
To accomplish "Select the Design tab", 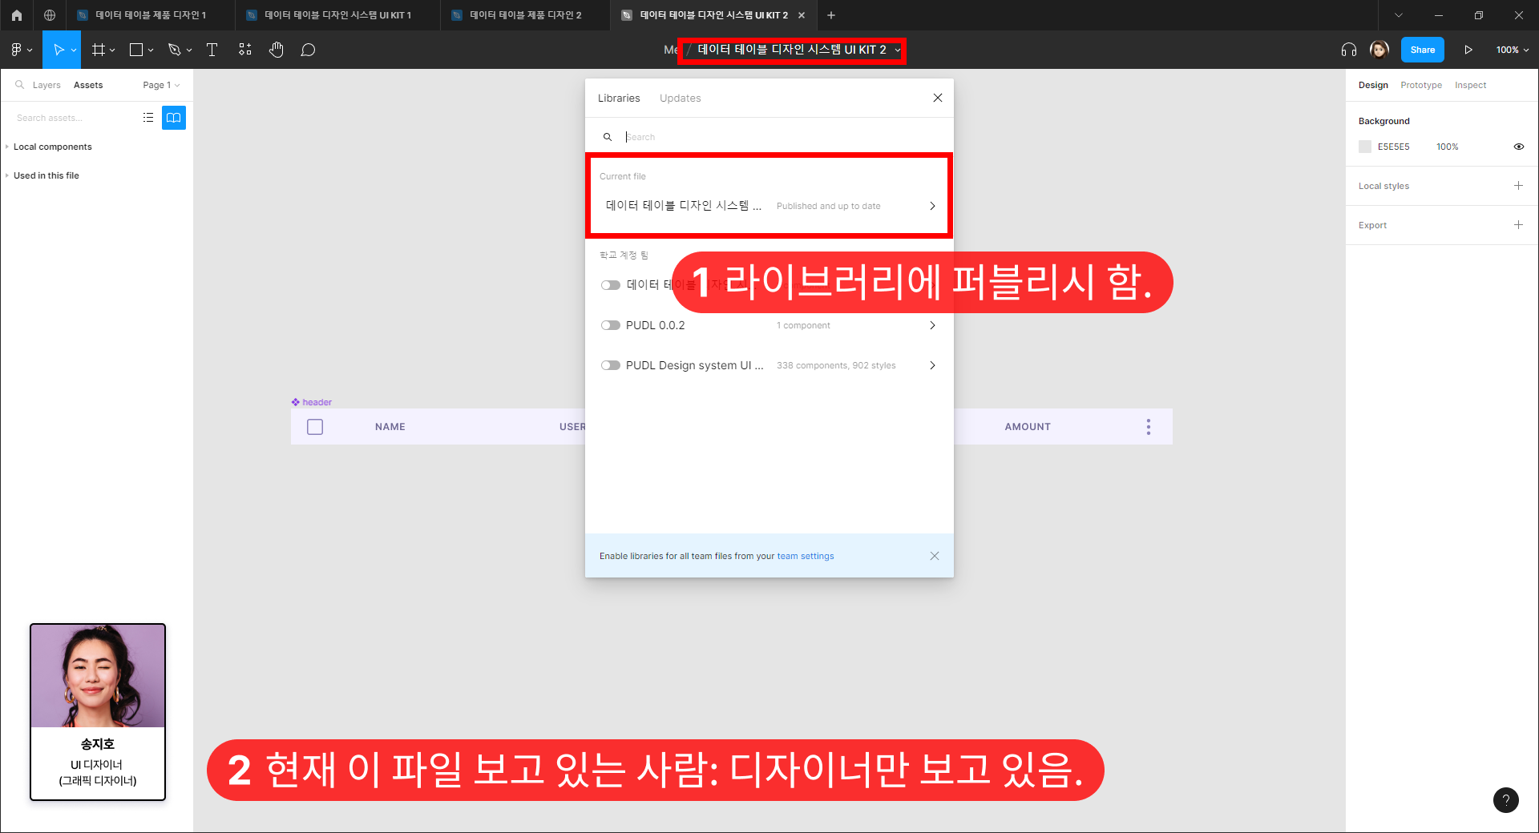I will click(1373, 85).
